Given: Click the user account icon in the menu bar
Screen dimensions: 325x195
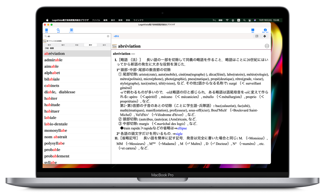Looking at the screenshot, I should (x=233, y=20).
